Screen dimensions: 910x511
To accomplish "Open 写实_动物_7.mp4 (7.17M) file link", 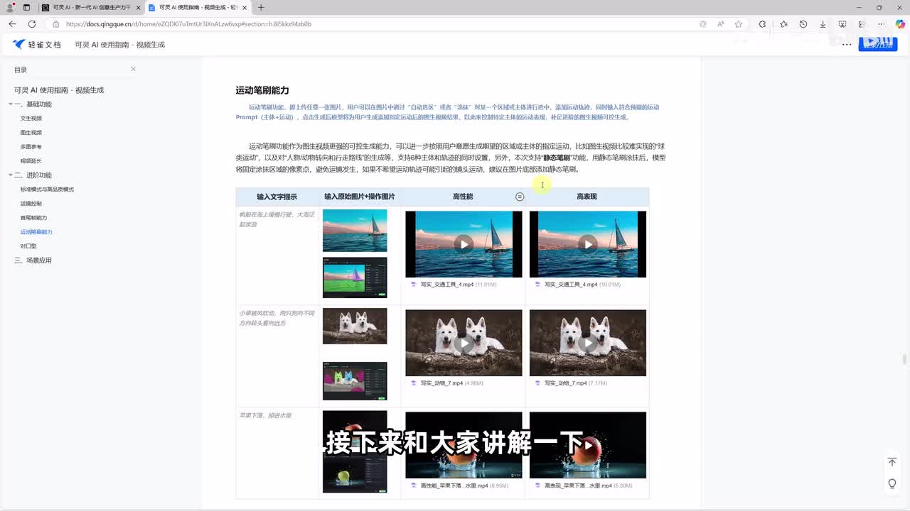I will (570, 383).
